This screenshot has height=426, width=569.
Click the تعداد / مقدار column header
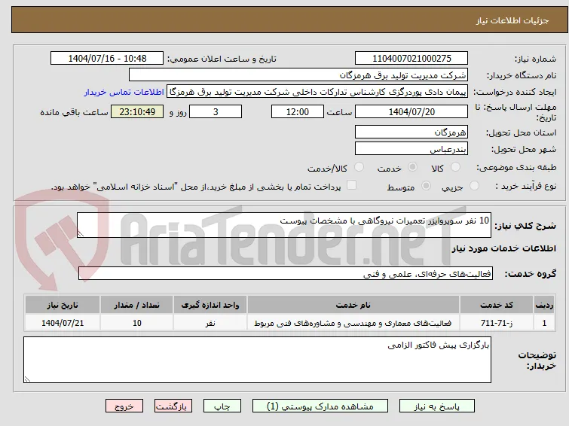137,305
